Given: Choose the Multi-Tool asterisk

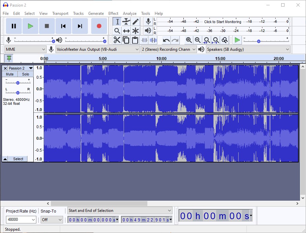Looking at the screenshot, I should pos(135,31).
